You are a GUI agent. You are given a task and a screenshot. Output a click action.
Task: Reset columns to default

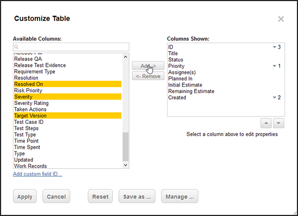click(100, 197)
